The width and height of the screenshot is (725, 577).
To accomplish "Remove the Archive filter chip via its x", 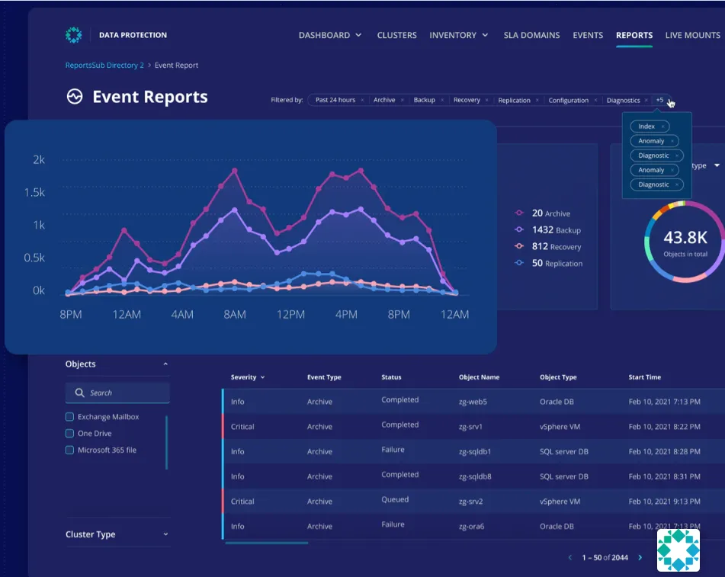I will (402, 101).
